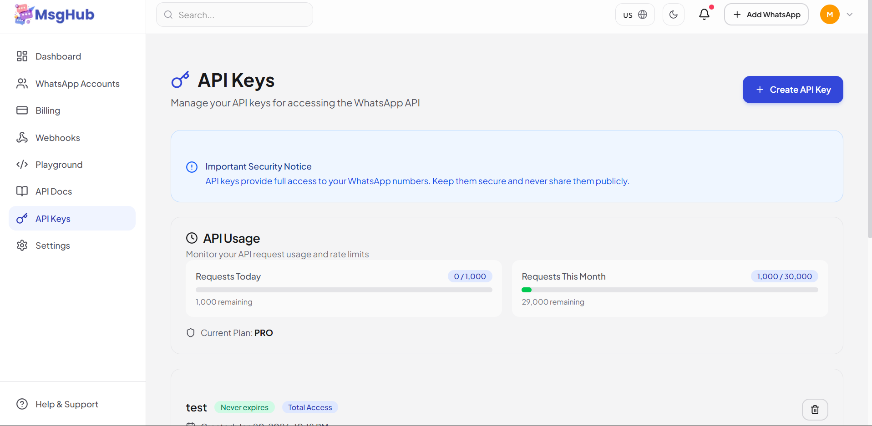Click the Current Plan: PRO text
The width and height of the screenshot is (872, 426).
click(237, 333)
